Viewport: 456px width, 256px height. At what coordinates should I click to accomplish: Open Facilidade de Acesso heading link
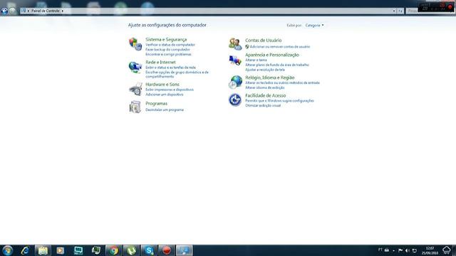265,95
